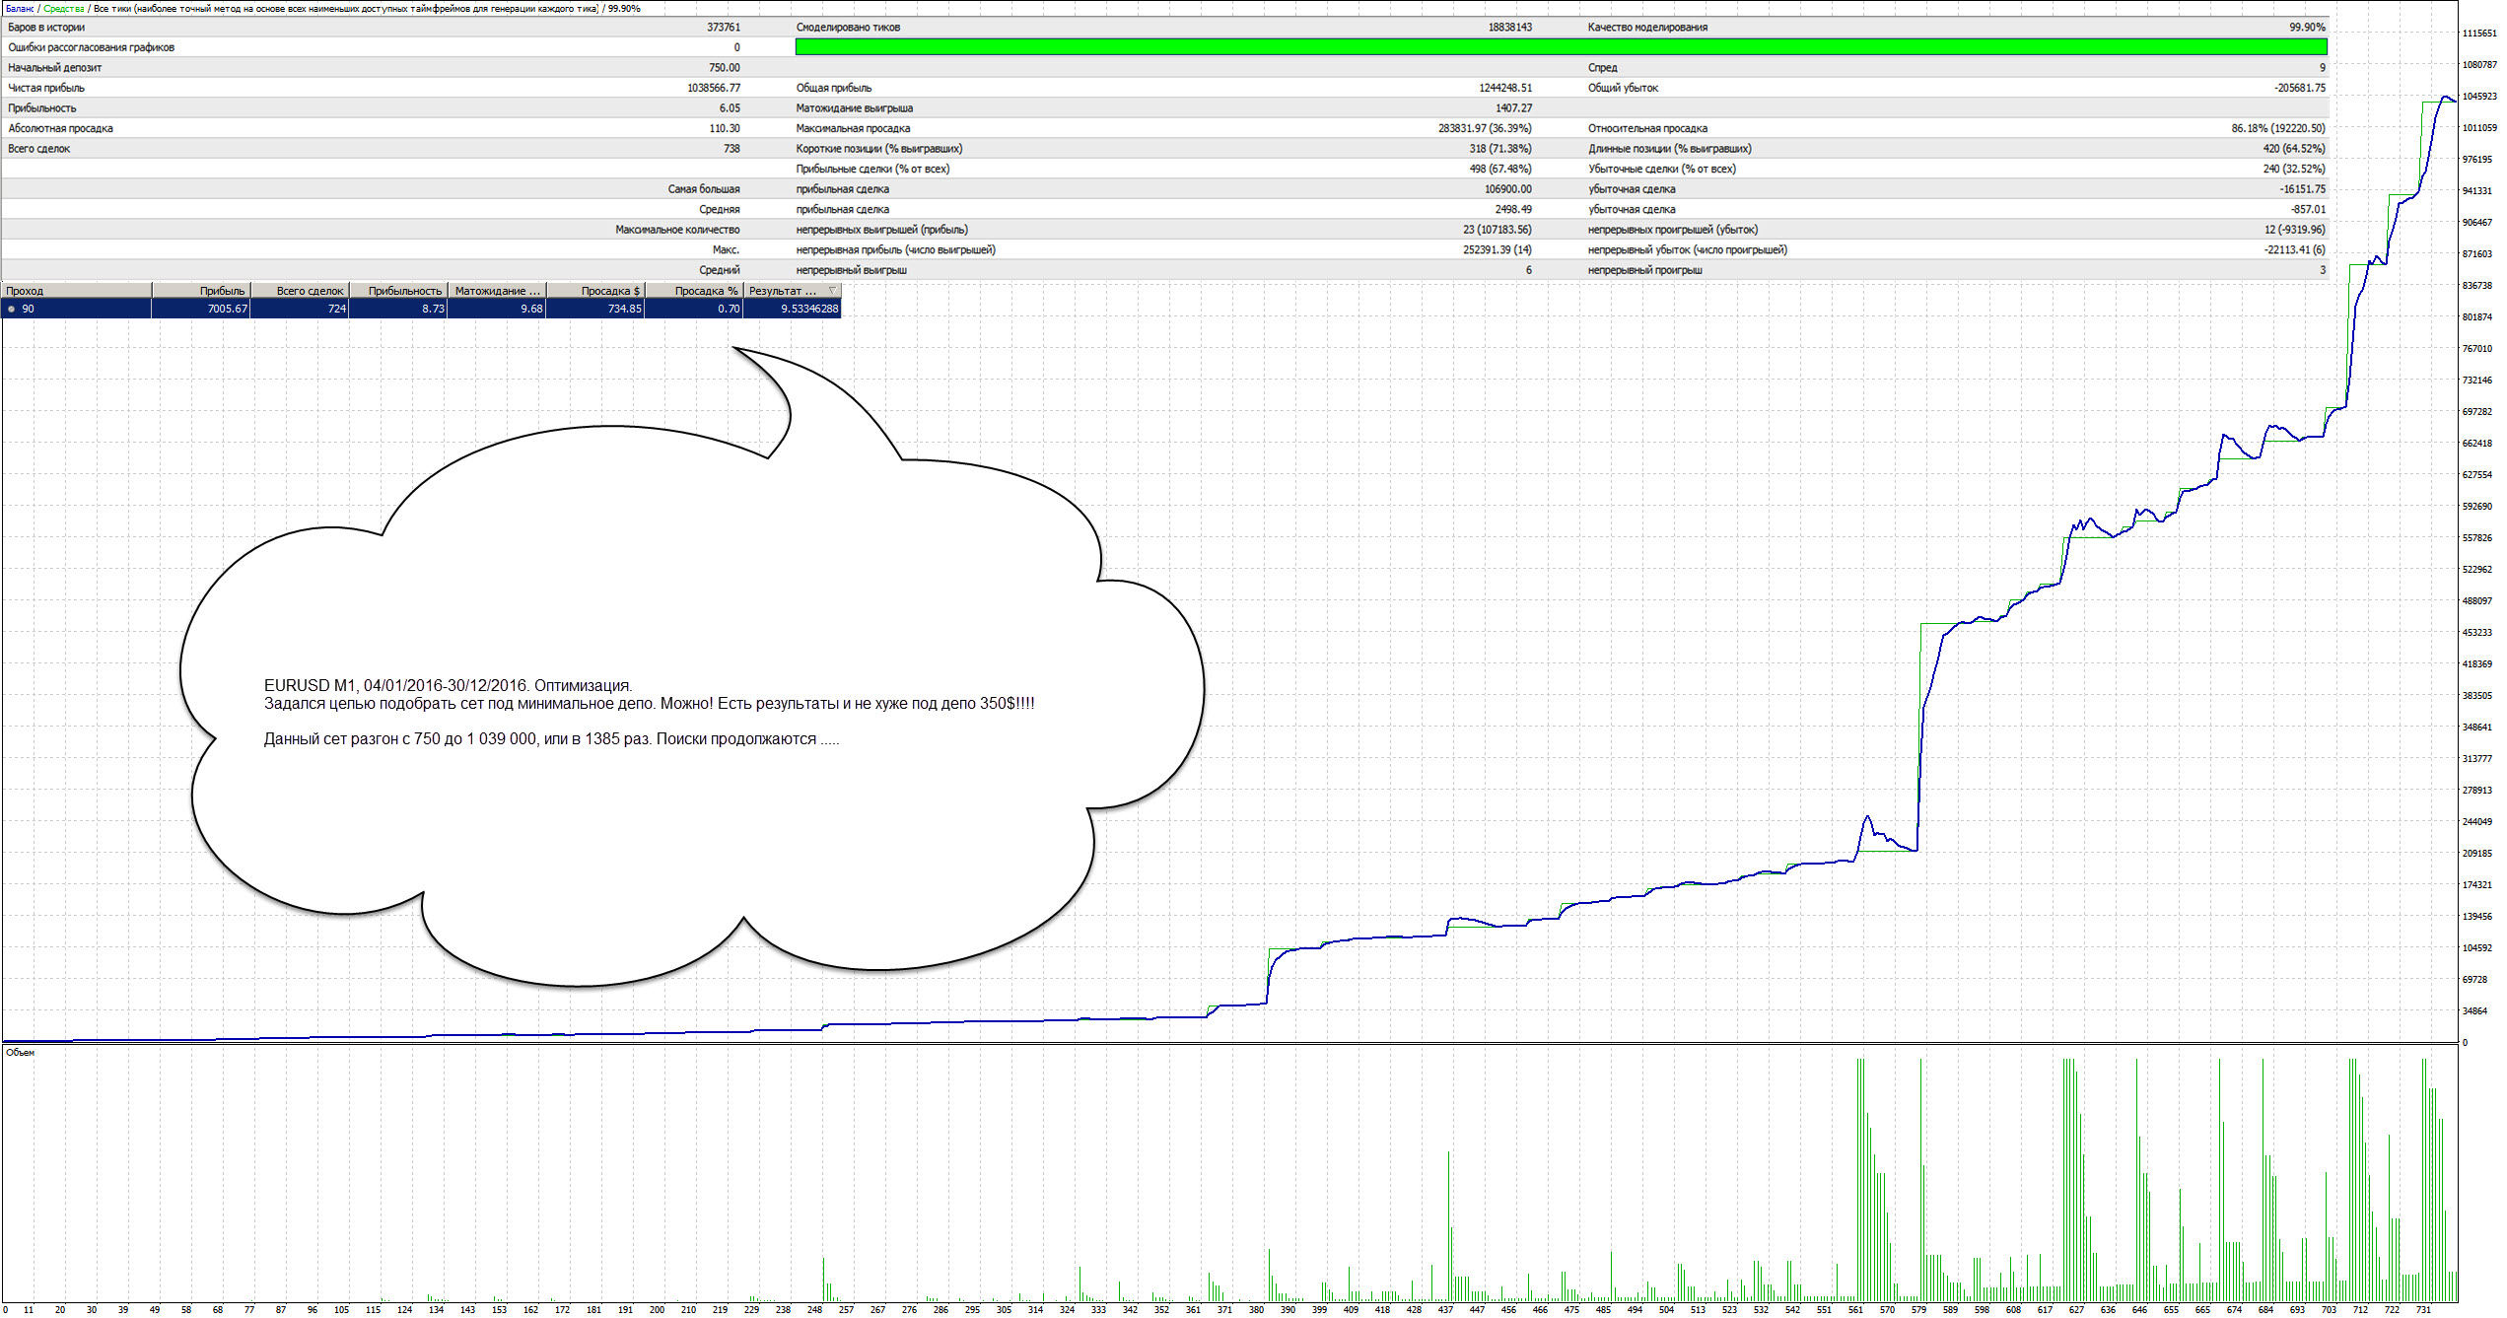Viewport: 2507px width, 1318px height.
Task: Click average loss trade value -857.01
Action: 2308,209
